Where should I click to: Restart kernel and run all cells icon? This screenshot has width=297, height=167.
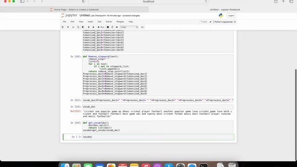coord(117,27)
